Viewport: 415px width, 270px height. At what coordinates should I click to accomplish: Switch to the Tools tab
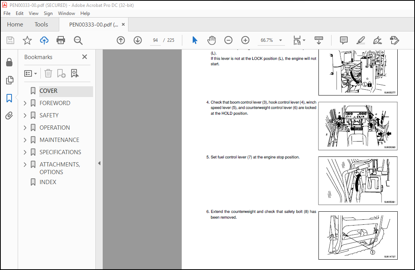pos(41,25)
